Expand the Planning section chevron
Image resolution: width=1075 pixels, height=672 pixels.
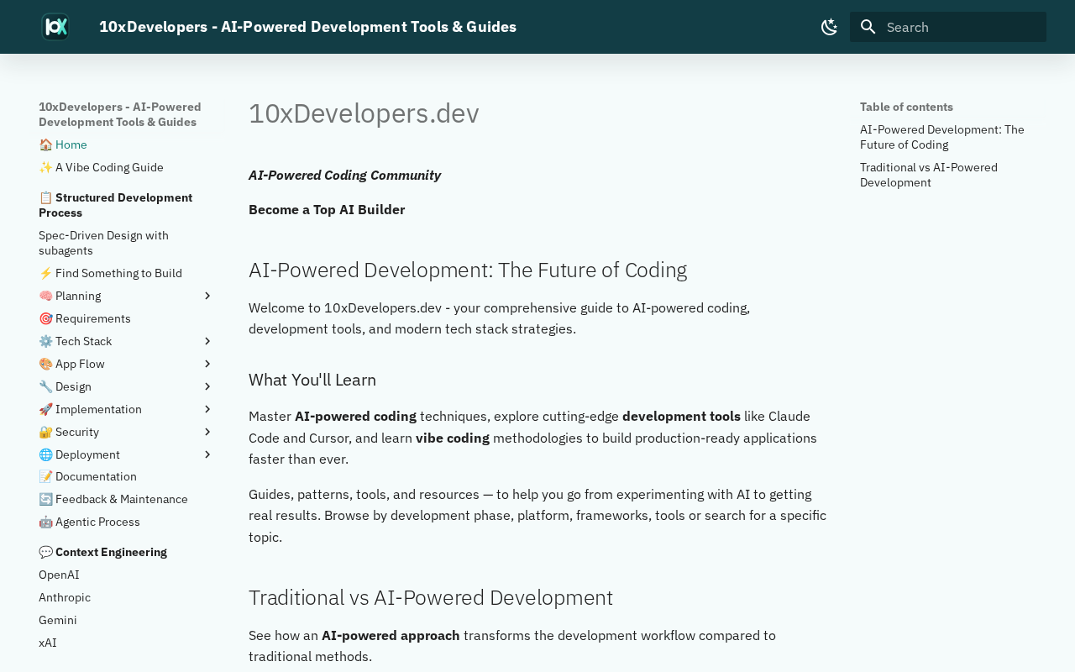tap(207, 296)
